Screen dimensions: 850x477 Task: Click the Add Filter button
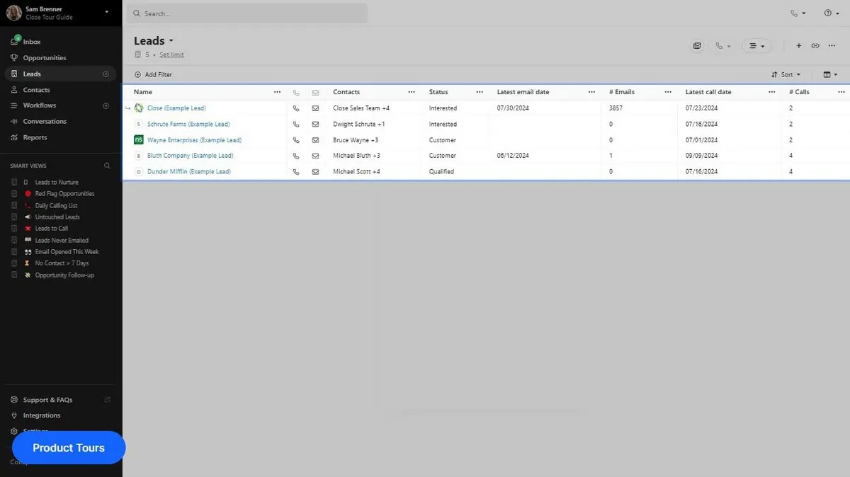(153, 74)
